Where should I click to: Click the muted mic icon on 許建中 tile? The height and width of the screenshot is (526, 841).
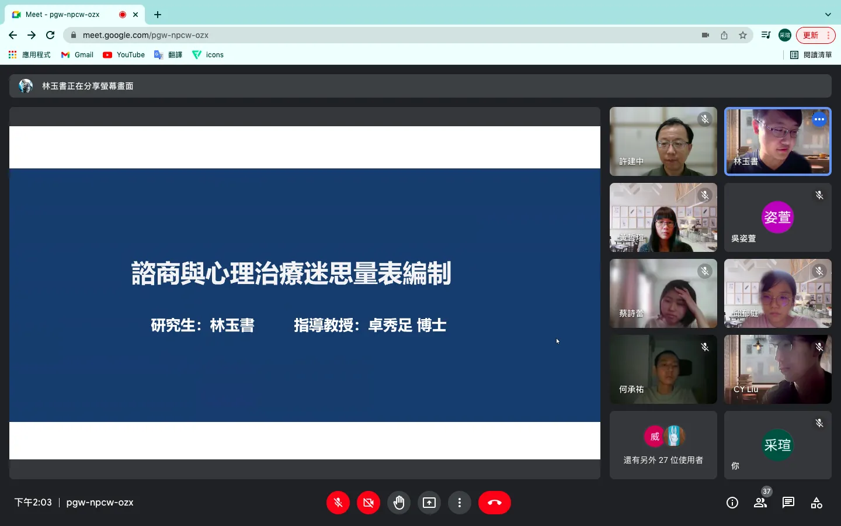[705, 119]
